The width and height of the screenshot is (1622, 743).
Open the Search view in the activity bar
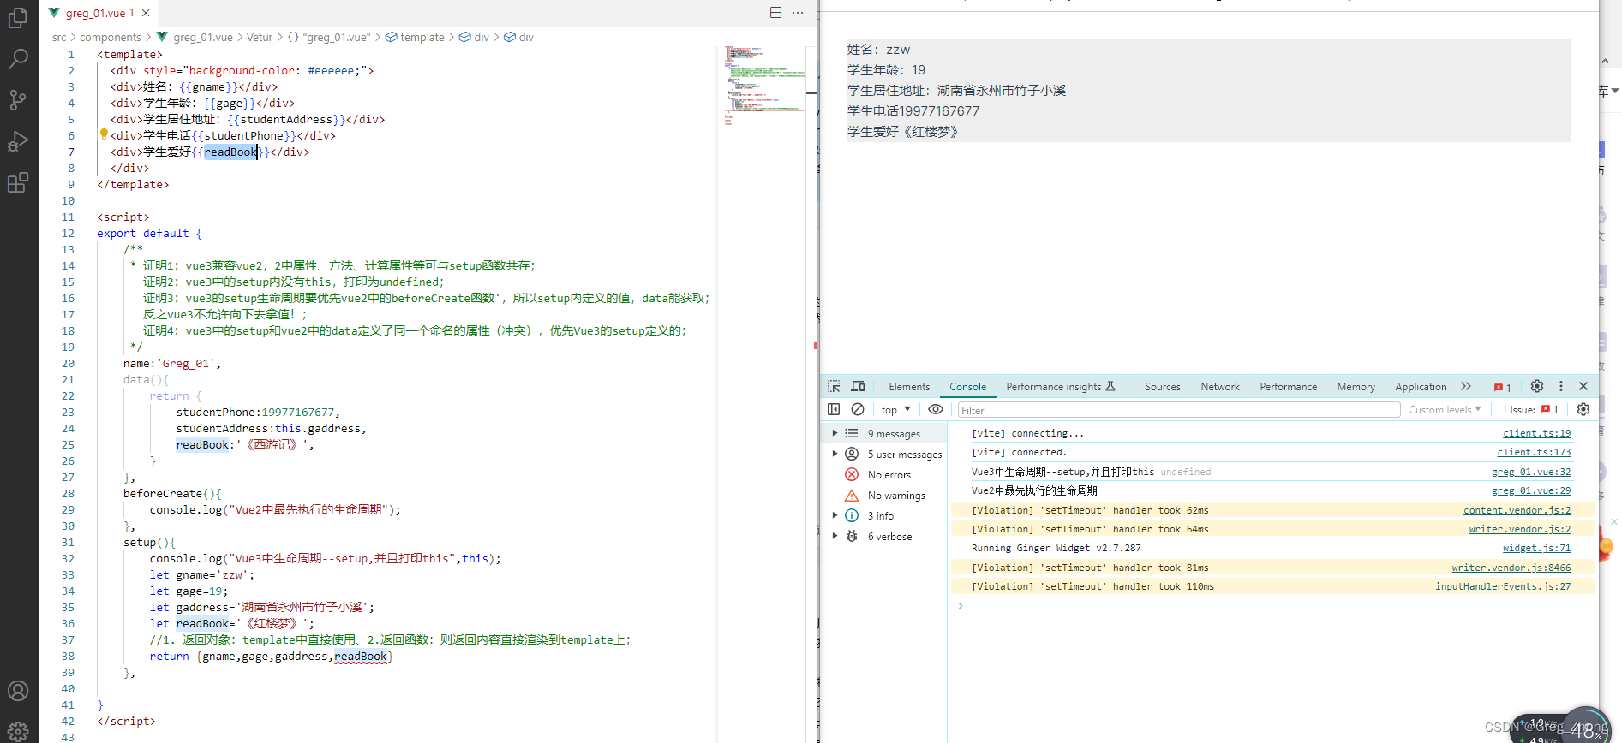pos(18,58)
